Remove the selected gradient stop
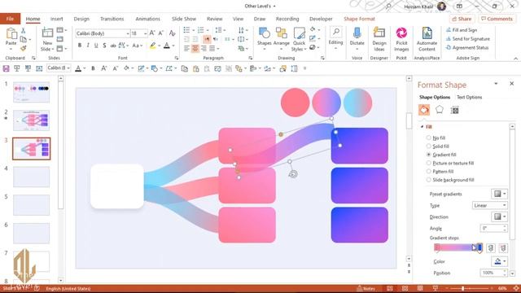This screenshot has width=521, height=293. [503, 247]
